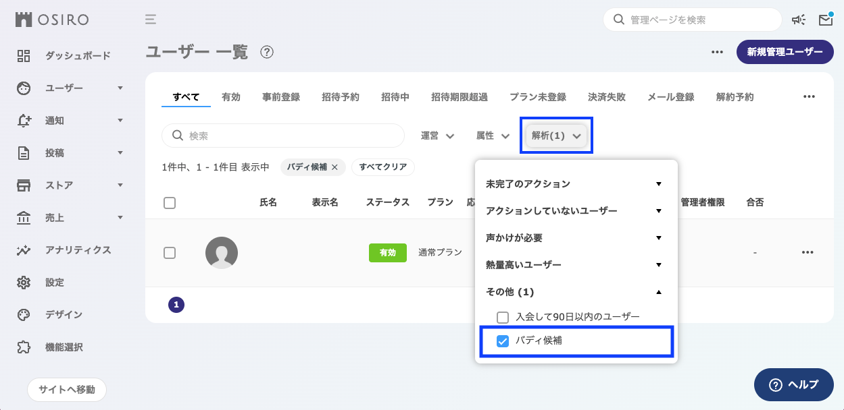Click the Design palette icon

click(x=24, y=315)
